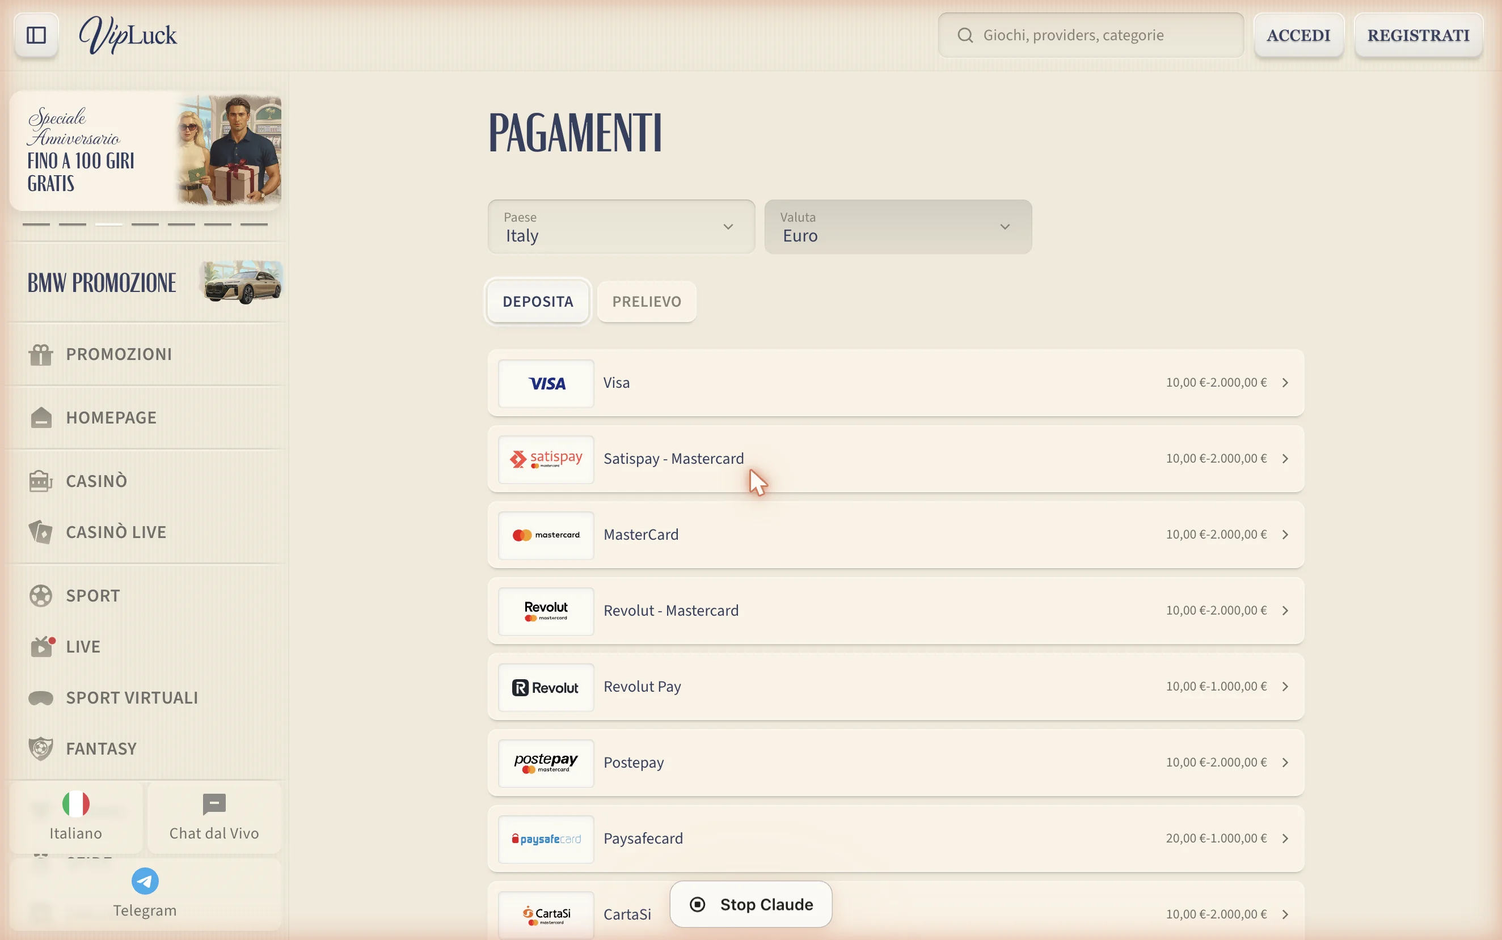The width and height of the screenshot is (1502, 940).
Task: Select the Visa logo
Action: click(x=546, y=384)
